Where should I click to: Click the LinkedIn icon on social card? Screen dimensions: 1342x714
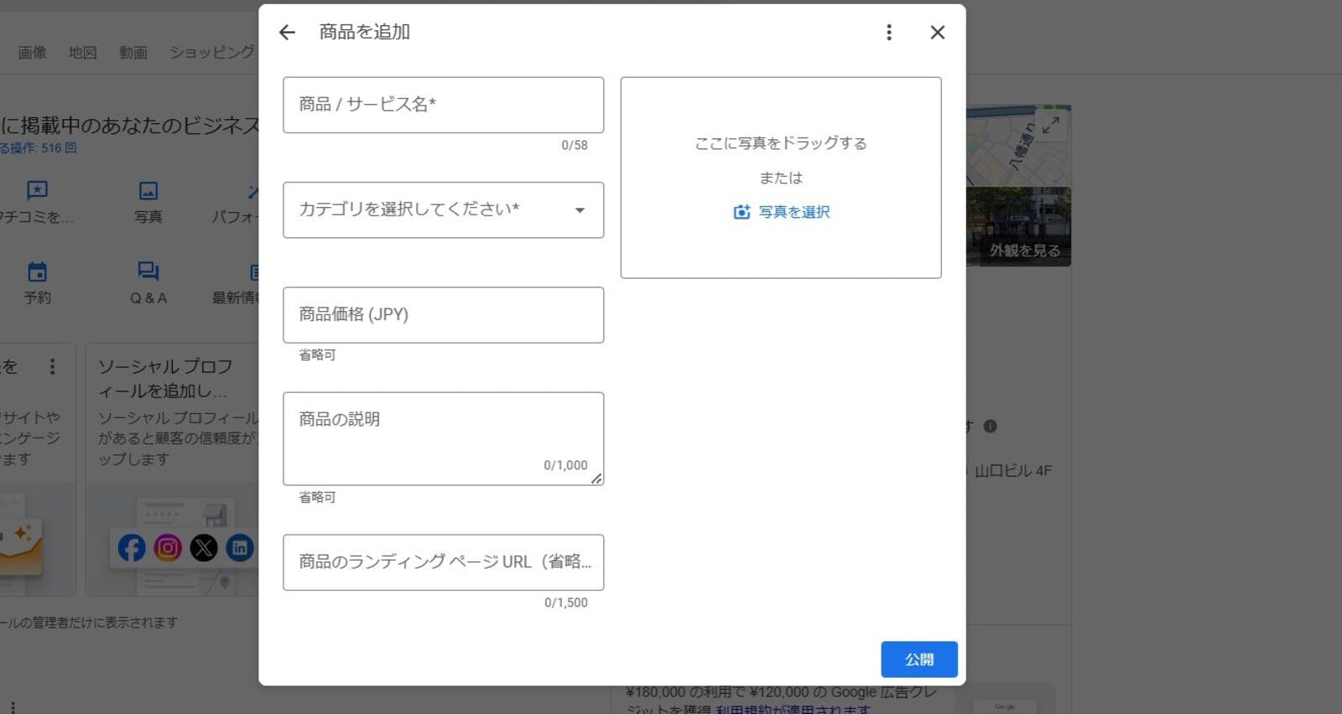[x=240, y=548]
